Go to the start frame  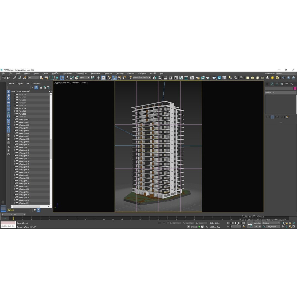tap(228, 223)
